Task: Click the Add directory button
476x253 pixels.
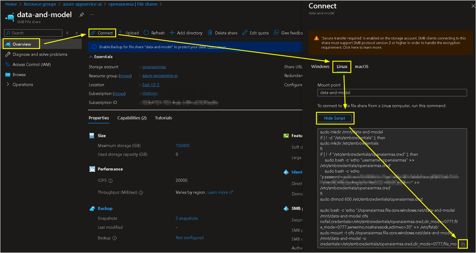Action: [x=172, y=33]
